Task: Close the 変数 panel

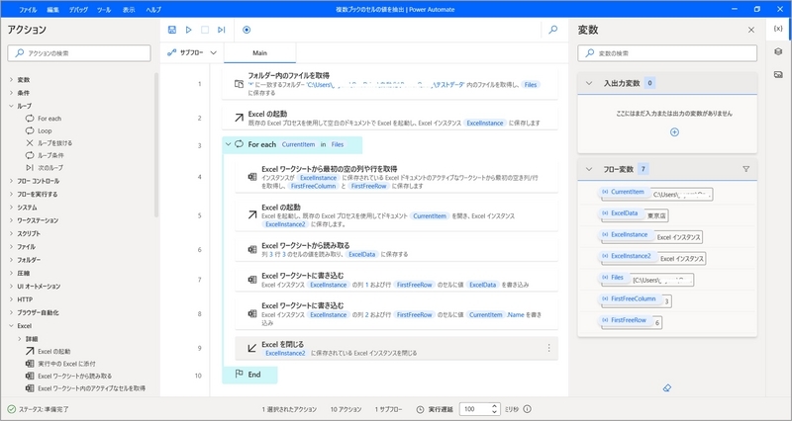Action: pos(751,30)
